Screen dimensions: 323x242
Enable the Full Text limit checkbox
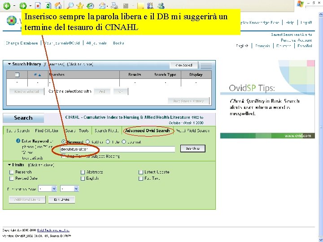pos(141,178)
